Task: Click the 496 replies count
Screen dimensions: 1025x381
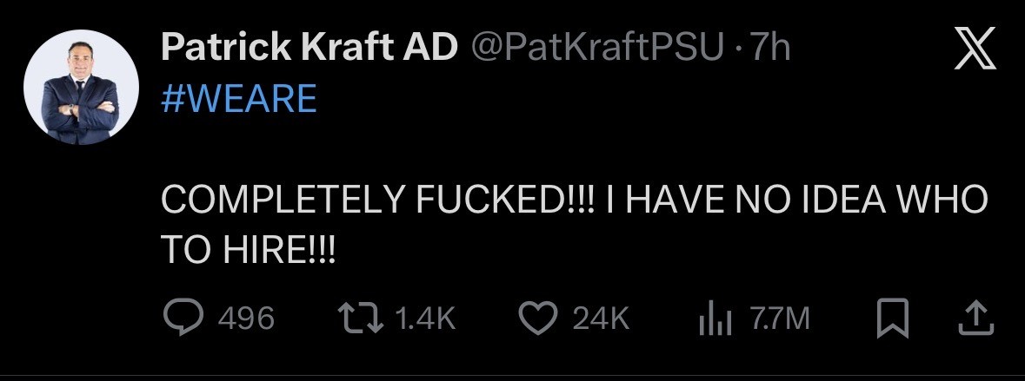Action: (x=246, y=319)
